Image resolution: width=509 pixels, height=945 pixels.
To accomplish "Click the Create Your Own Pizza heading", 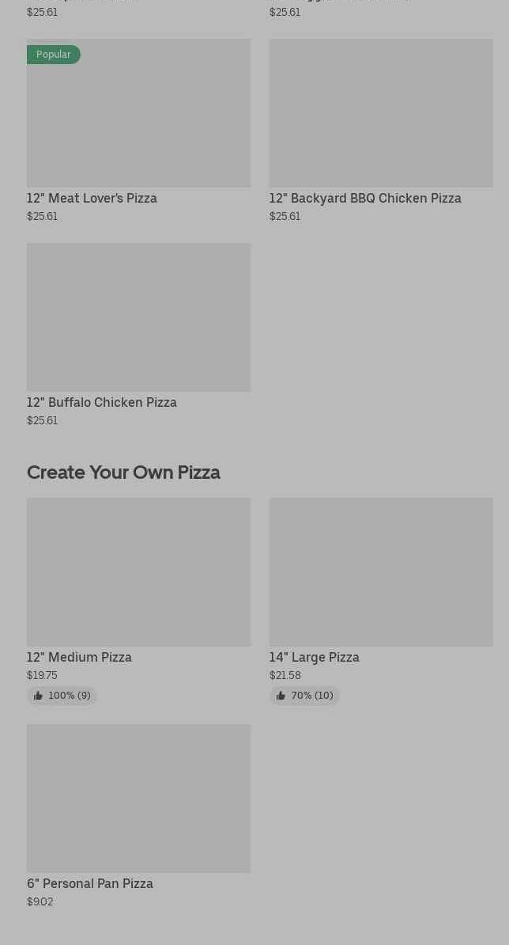I will [123, 472].
